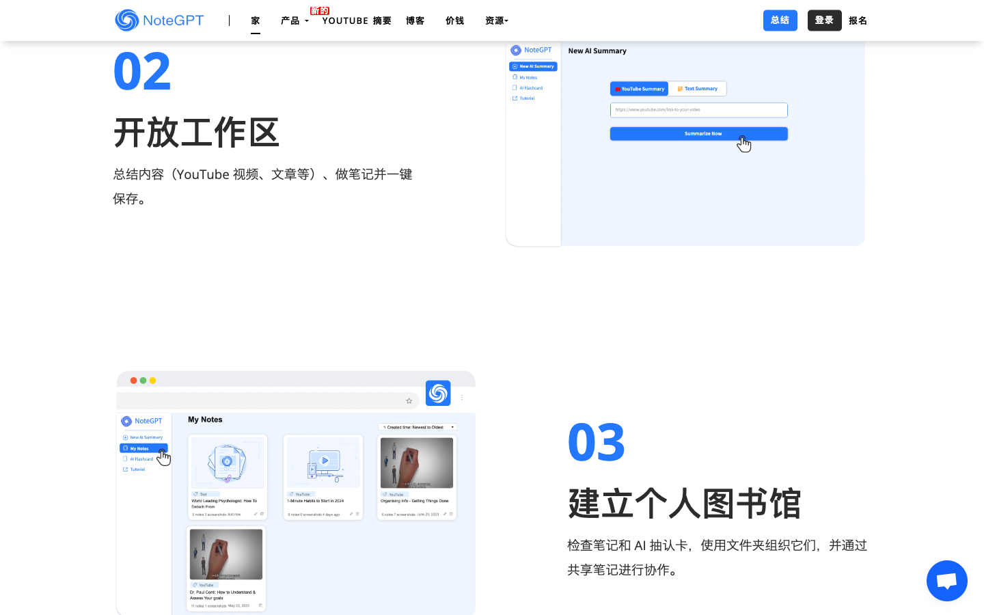Expand the 资源 dropdown menu
The width and height of the screenshot is (984, 615).
(x=496, y=20)
